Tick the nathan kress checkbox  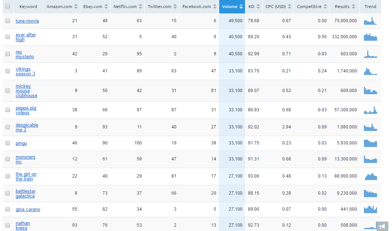[8, 225]
